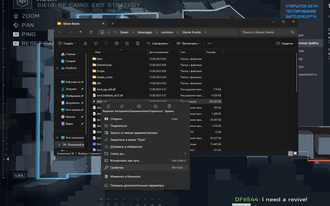Switch to large icons view in status bar
Viewport: 330px width, 206px height.
point(295,153)
